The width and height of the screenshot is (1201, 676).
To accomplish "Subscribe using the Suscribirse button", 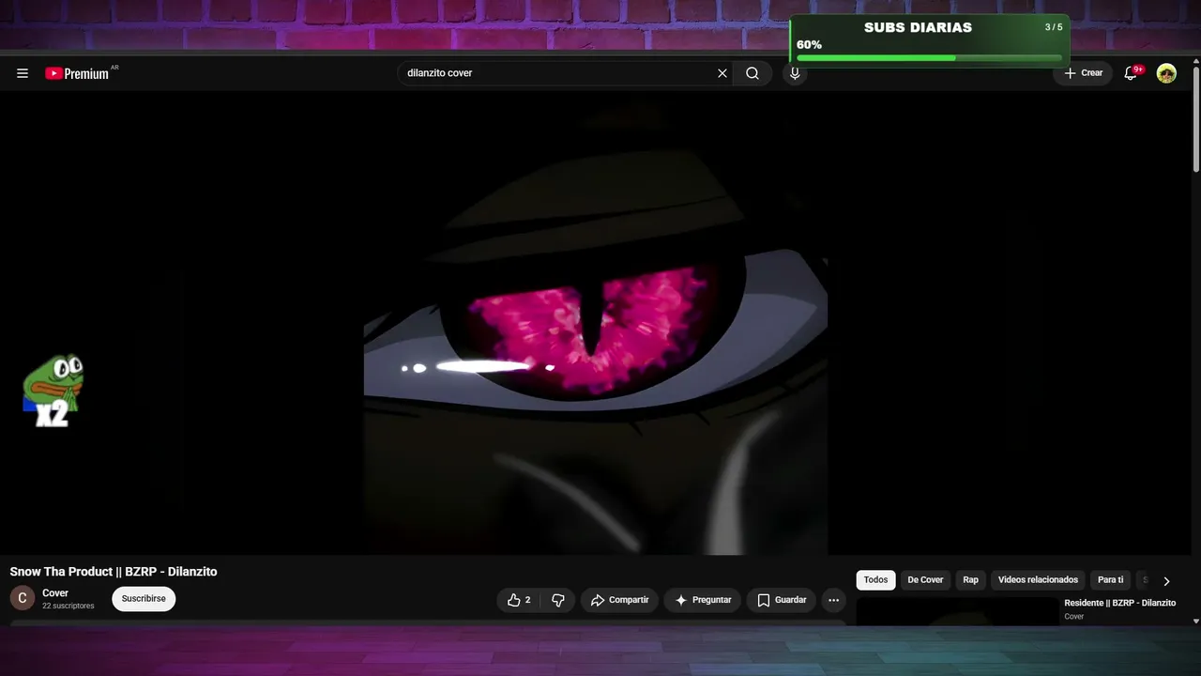I will click(144, 599).
